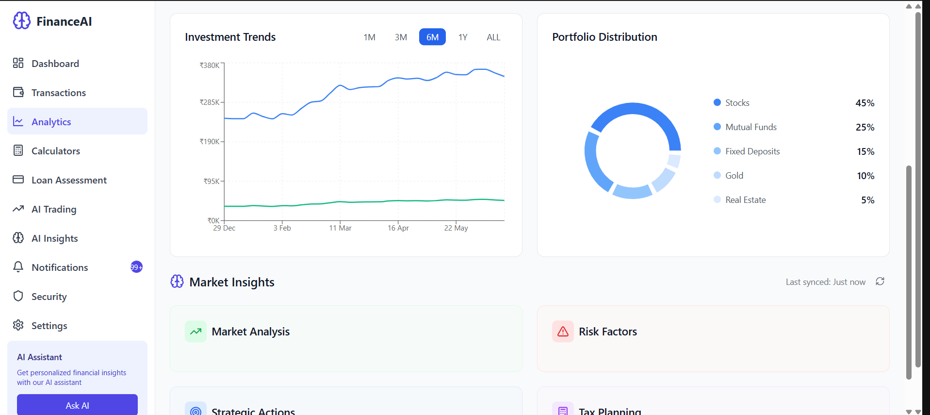
Task: Click the Dashboard grid icon
Action: click(x=18, y=63)
